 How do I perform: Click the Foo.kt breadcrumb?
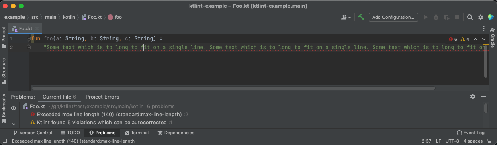[x=91, y=17]
